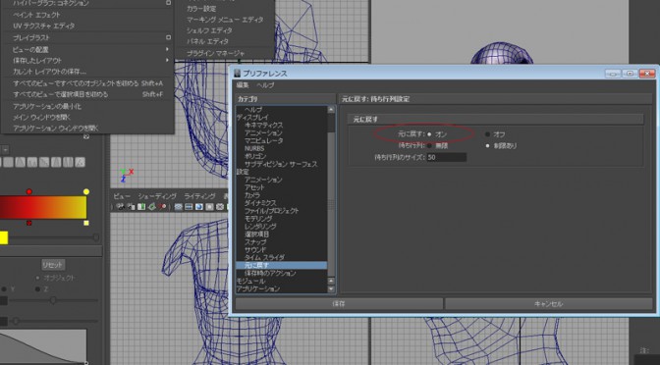Expand the ビューの配置 submenu

tap(167, 49)
